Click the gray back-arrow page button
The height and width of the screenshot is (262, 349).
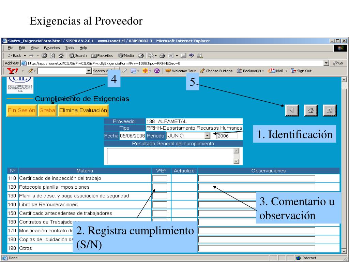tap(292, 110)
